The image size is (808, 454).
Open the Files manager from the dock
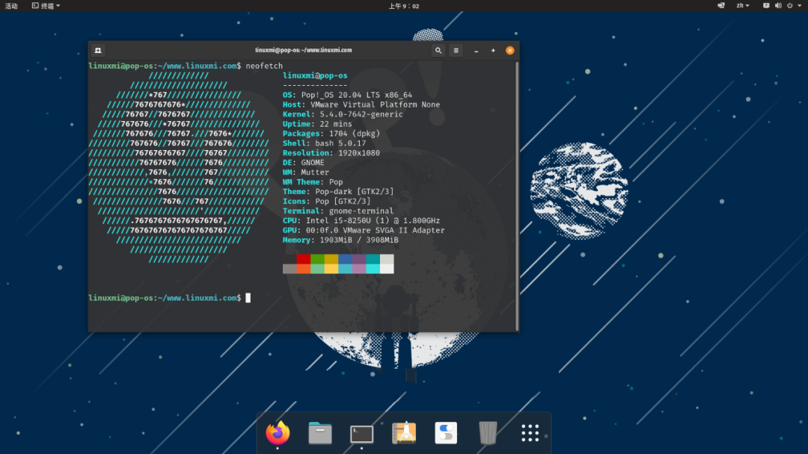[x=319, y=433]
